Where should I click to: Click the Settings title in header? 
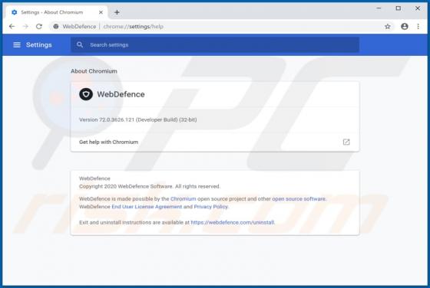[x=39, y=45]
